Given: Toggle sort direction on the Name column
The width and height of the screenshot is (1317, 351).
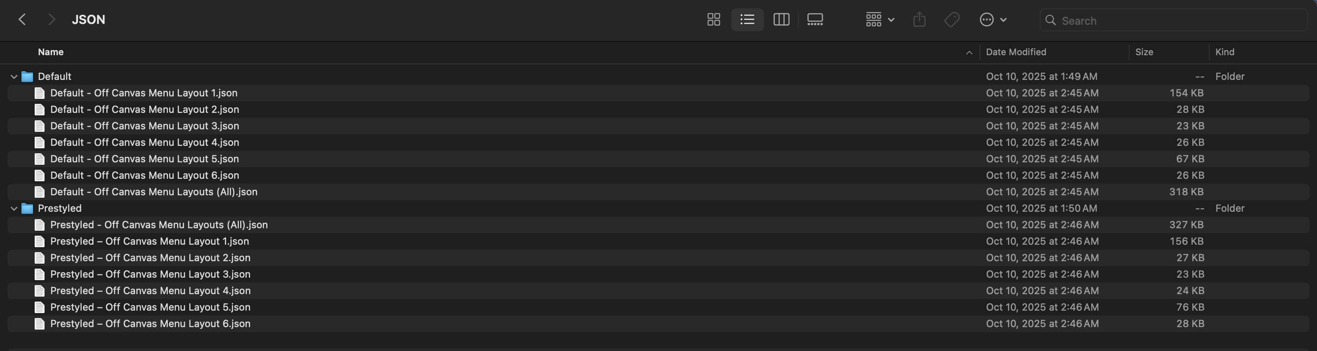Looking at the screenshot, I should [x=51, y=51].
